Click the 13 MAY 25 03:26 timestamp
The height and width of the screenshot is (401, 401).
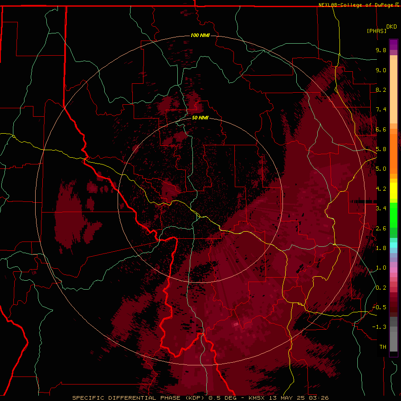tap(299, 398)
